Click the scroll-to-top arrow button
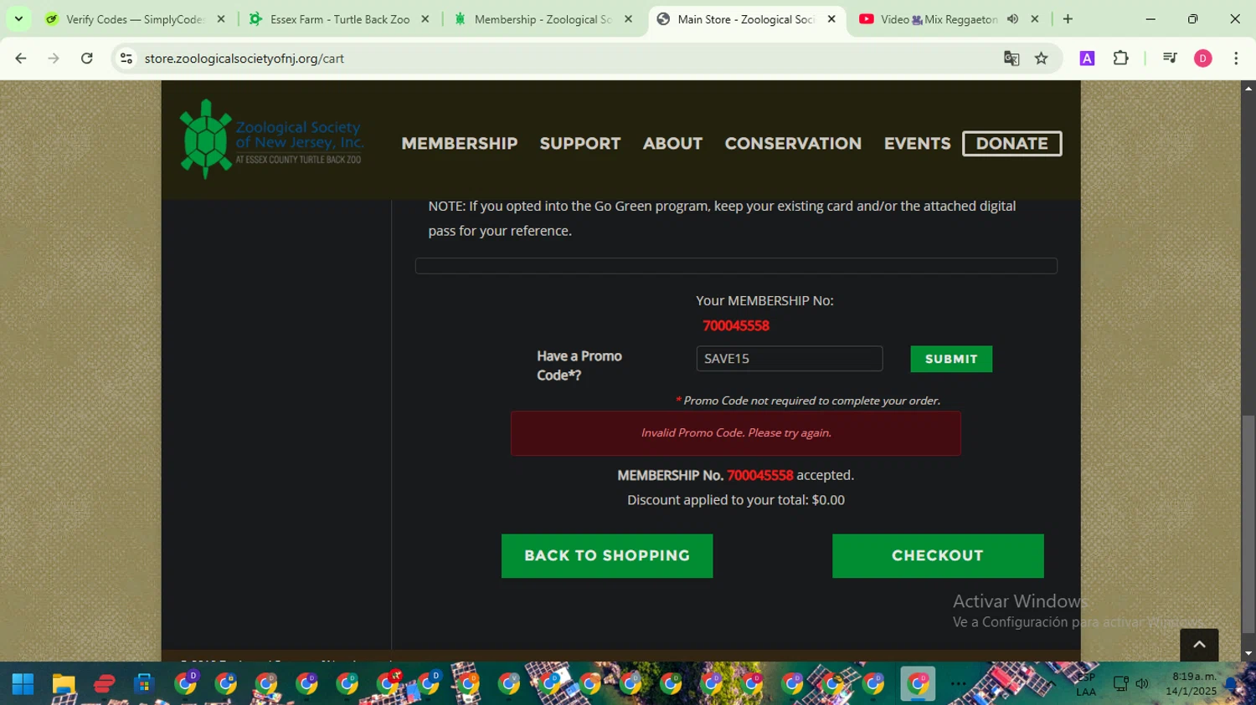The height and width of the screenshot is (705, 1256). 1199,645
